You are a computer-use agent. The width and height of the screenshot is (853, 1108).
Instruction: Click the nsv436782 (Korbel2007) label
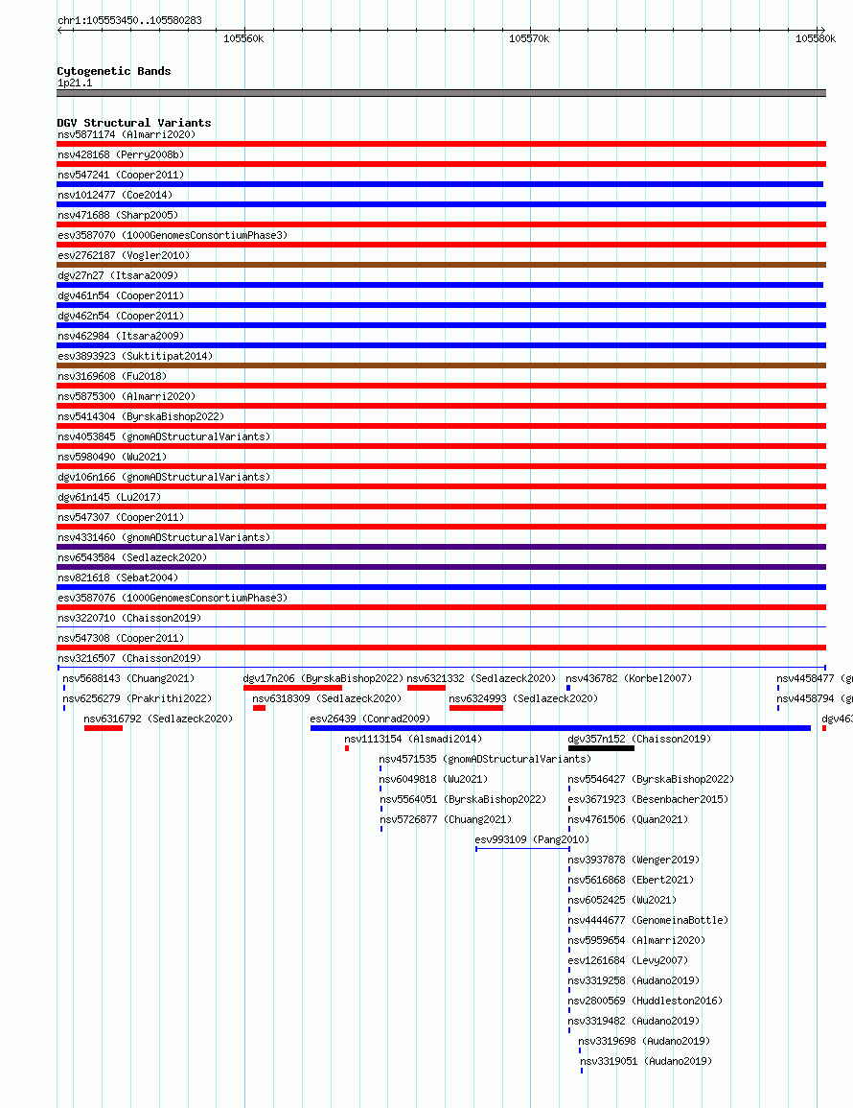[629, 678]
